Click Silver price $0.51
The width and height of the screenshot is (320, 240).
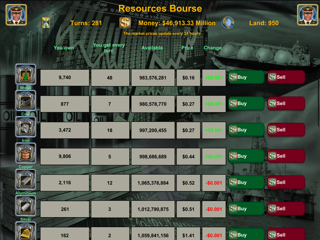[x=188, y=209]
